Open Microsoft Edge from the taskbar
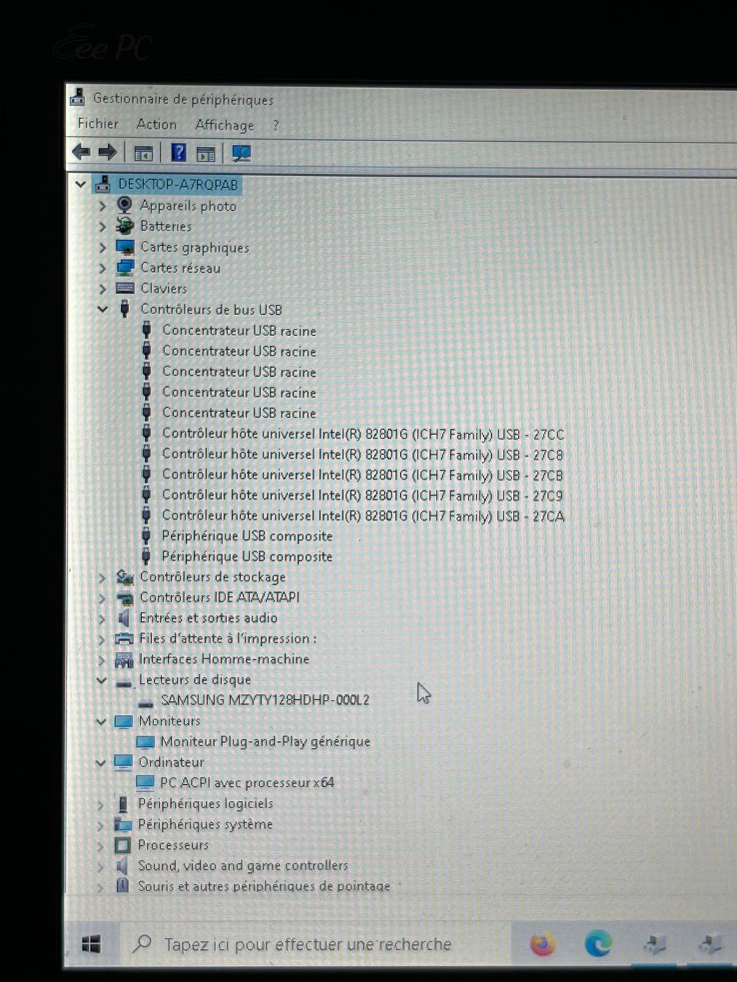 [598, 944]
